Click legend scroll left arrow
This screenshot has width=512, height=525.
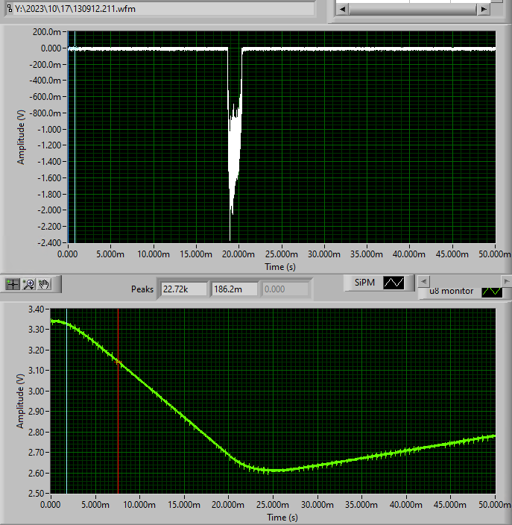[424, 281]
